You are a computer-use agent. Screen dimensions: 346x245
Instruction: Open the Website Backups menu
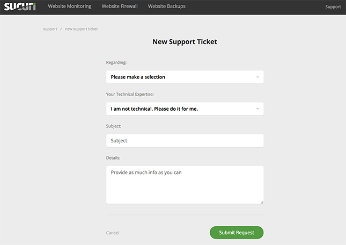pyautogui.click(x=167, y=6)
